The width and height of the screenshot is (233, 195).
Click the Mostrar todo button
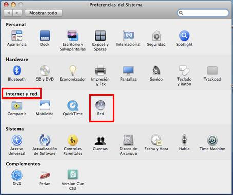pos(43,13)
